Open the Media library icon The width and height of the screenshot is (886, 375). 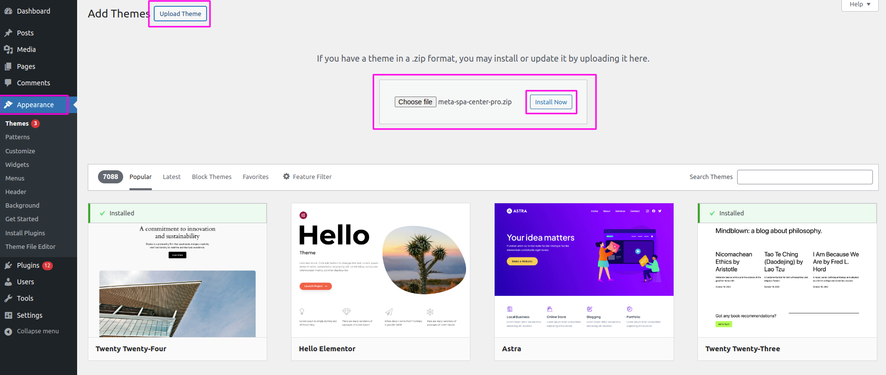(x=8, y=49)
